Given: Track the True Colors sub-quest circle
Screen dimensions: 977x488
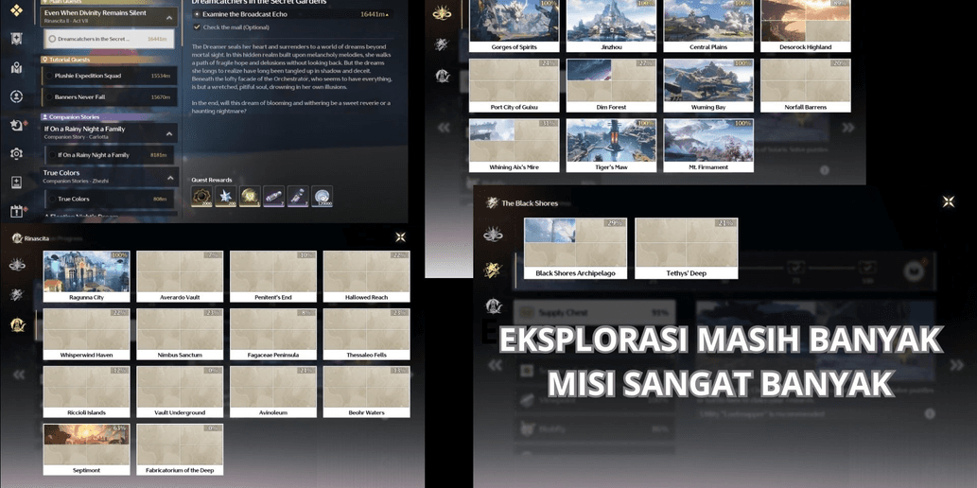Looking at the screenshot, I should 52,199.
